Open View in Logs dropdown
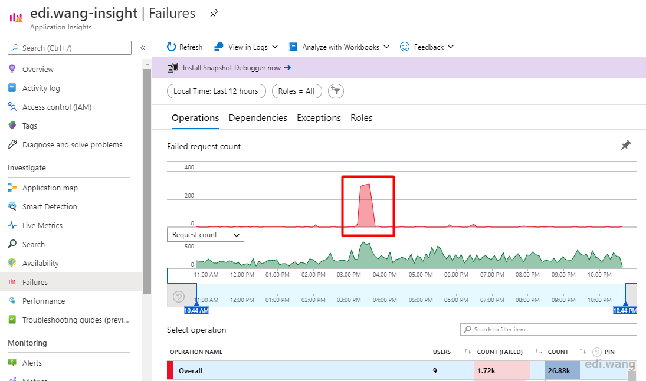Image resolution: width=646 pixels, height=381 pixels. [247, 47]
